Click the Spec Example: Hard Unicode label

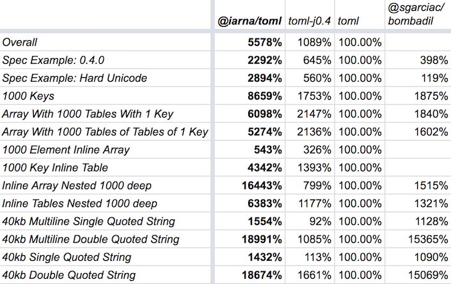coord(75,78)
